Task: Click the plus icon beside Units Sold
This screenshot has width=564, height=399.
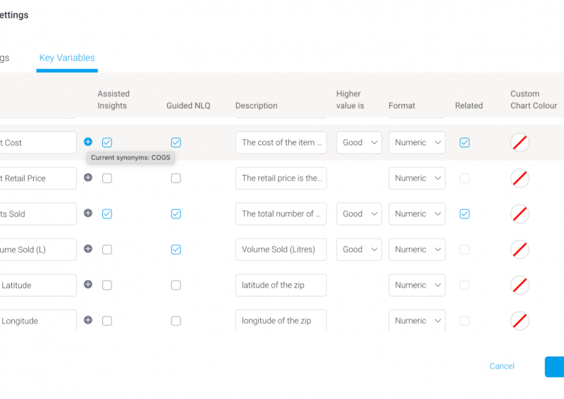Action: tap(88, 213)
